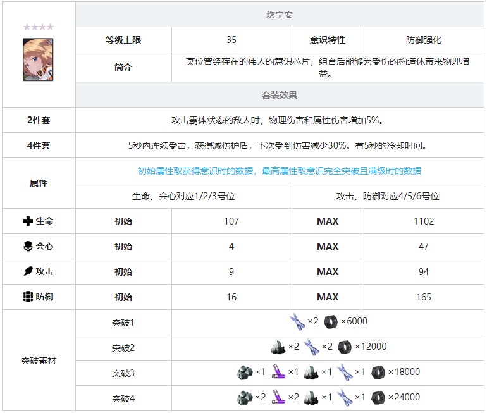This screenshot has width=487, height=413.
Task: Click the purple pipe material icon in 突破4
Action: (278, 397)
